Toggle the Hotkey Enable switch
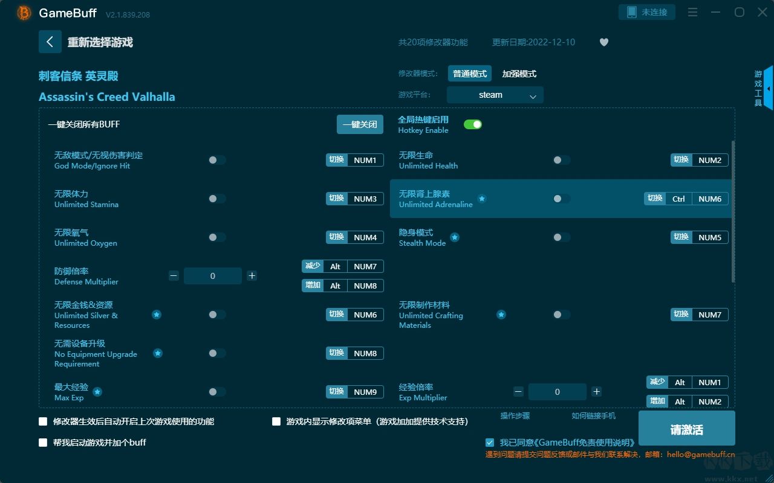The image size is (774, 483). click(473, 124)
